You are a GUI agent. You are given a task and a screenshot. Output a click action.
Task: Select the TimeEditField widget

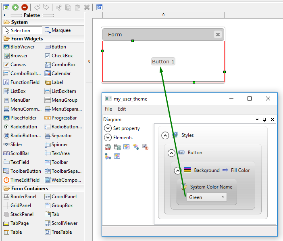tap(25, 180)
